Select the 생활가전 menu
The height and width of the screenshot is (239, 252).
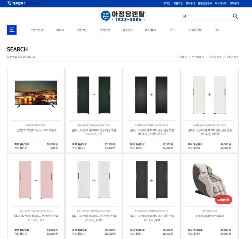(105, 30)
